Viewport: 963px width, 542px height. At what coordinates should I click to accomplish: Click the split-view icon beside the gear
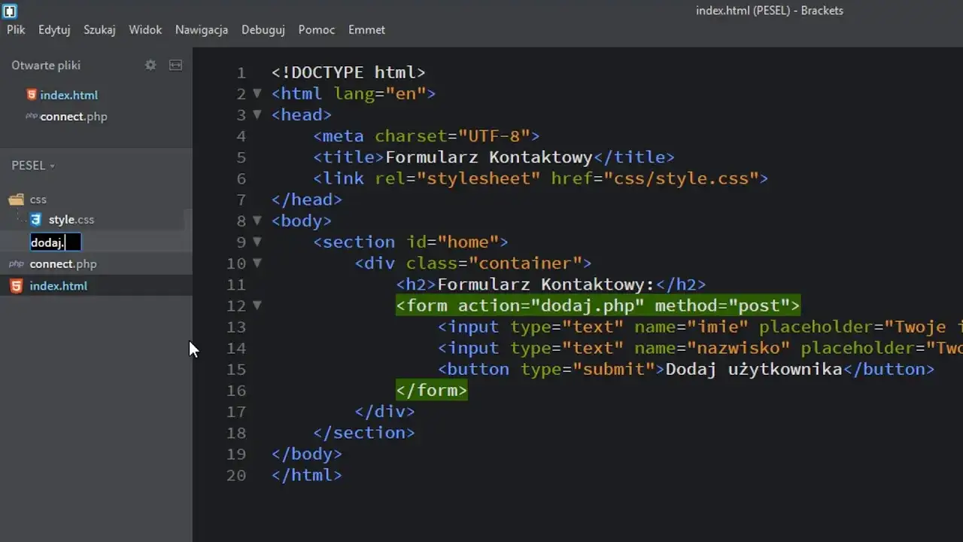tap(175, 65)
